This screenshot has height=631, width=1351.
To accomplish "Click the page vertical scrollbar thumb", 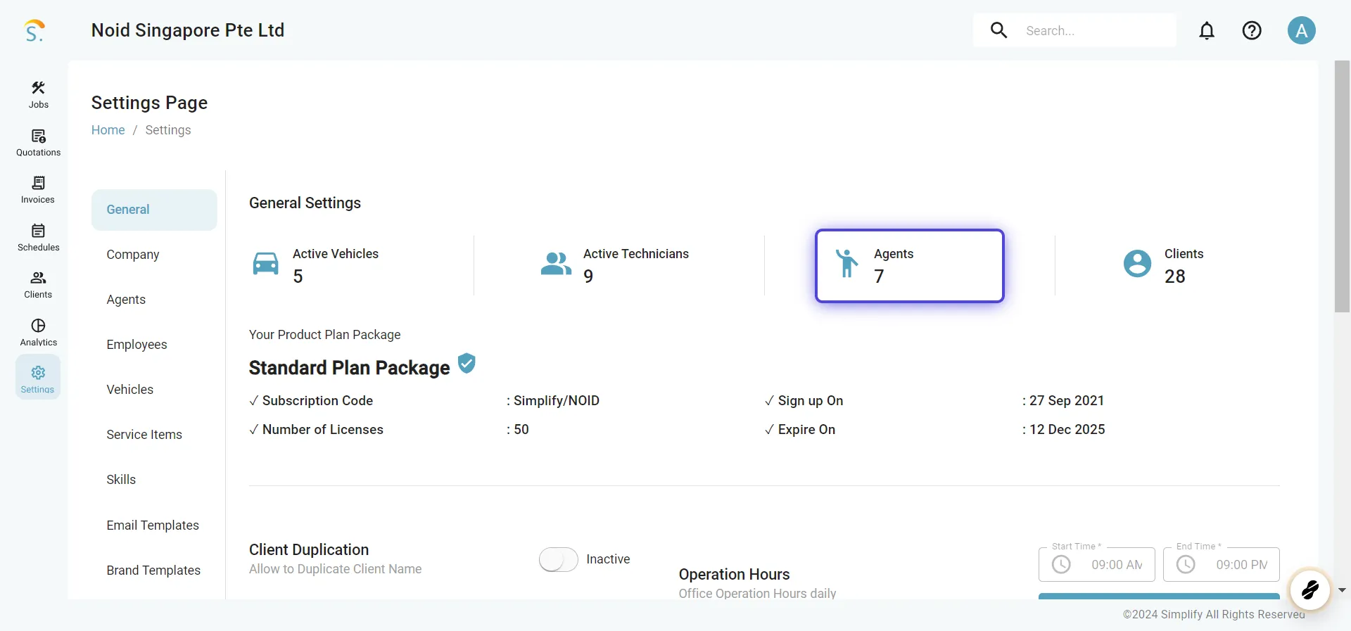I will tap(1342, 186).
